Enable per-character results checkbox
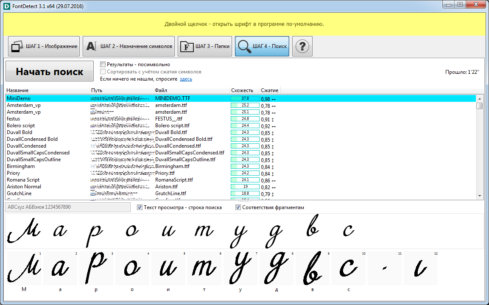This screenshot has width=489, height=305. (103, 64)
